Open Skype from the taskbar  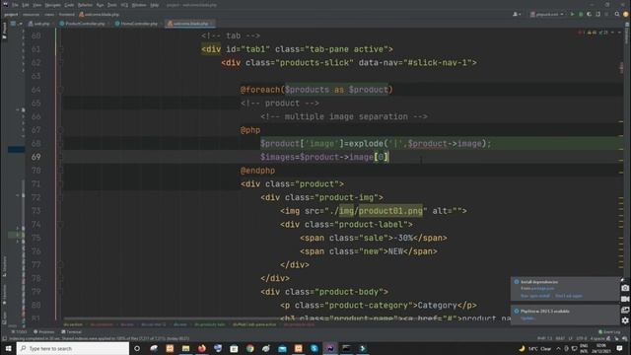(314, 348)
